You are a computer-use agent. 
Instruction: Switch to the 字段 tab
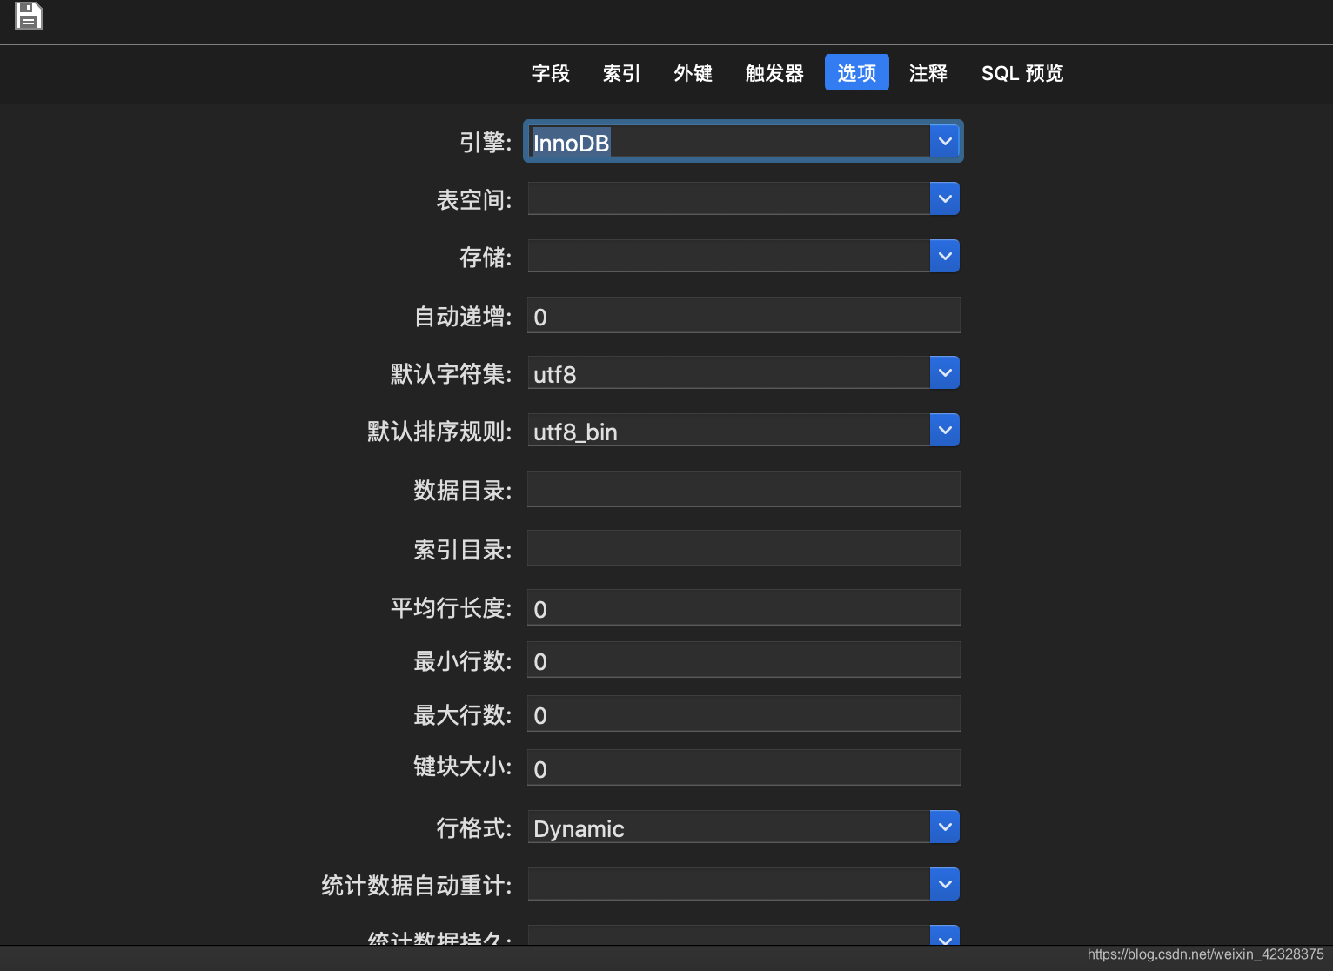click(x=550, y=74)
